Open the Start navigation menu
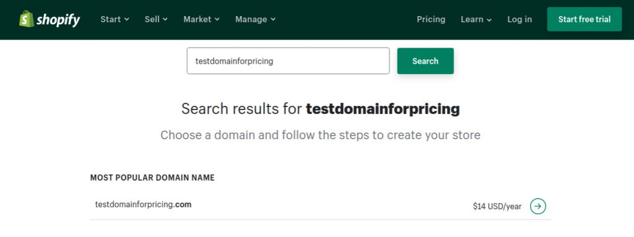 pos(115,19)
